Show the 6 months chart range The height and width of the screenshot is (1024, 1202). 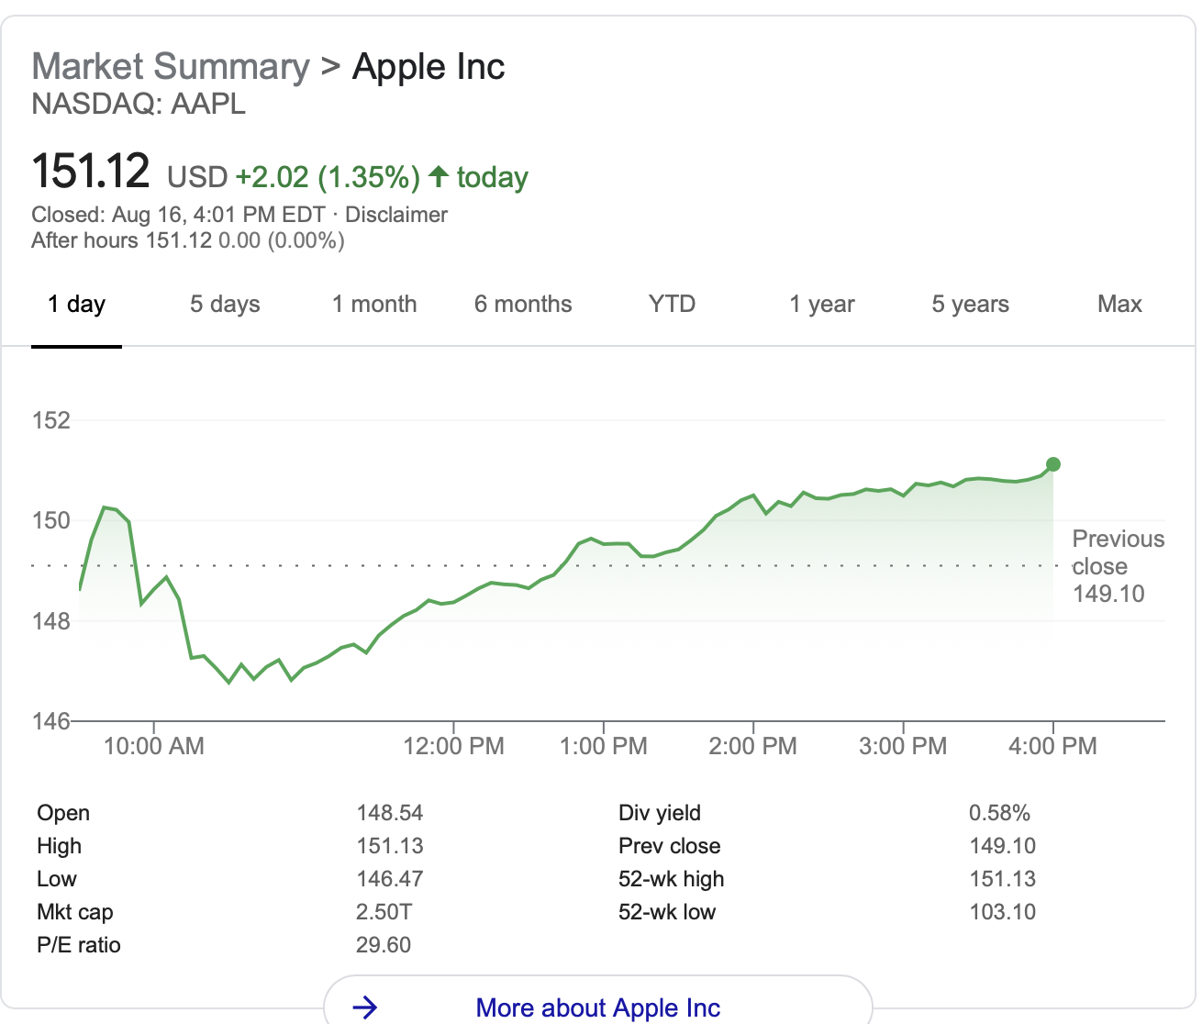click(523, 305)
